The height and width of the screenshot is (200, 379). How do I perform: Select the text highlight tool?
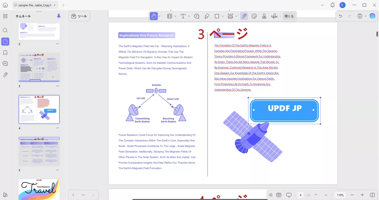coord(170,16)
